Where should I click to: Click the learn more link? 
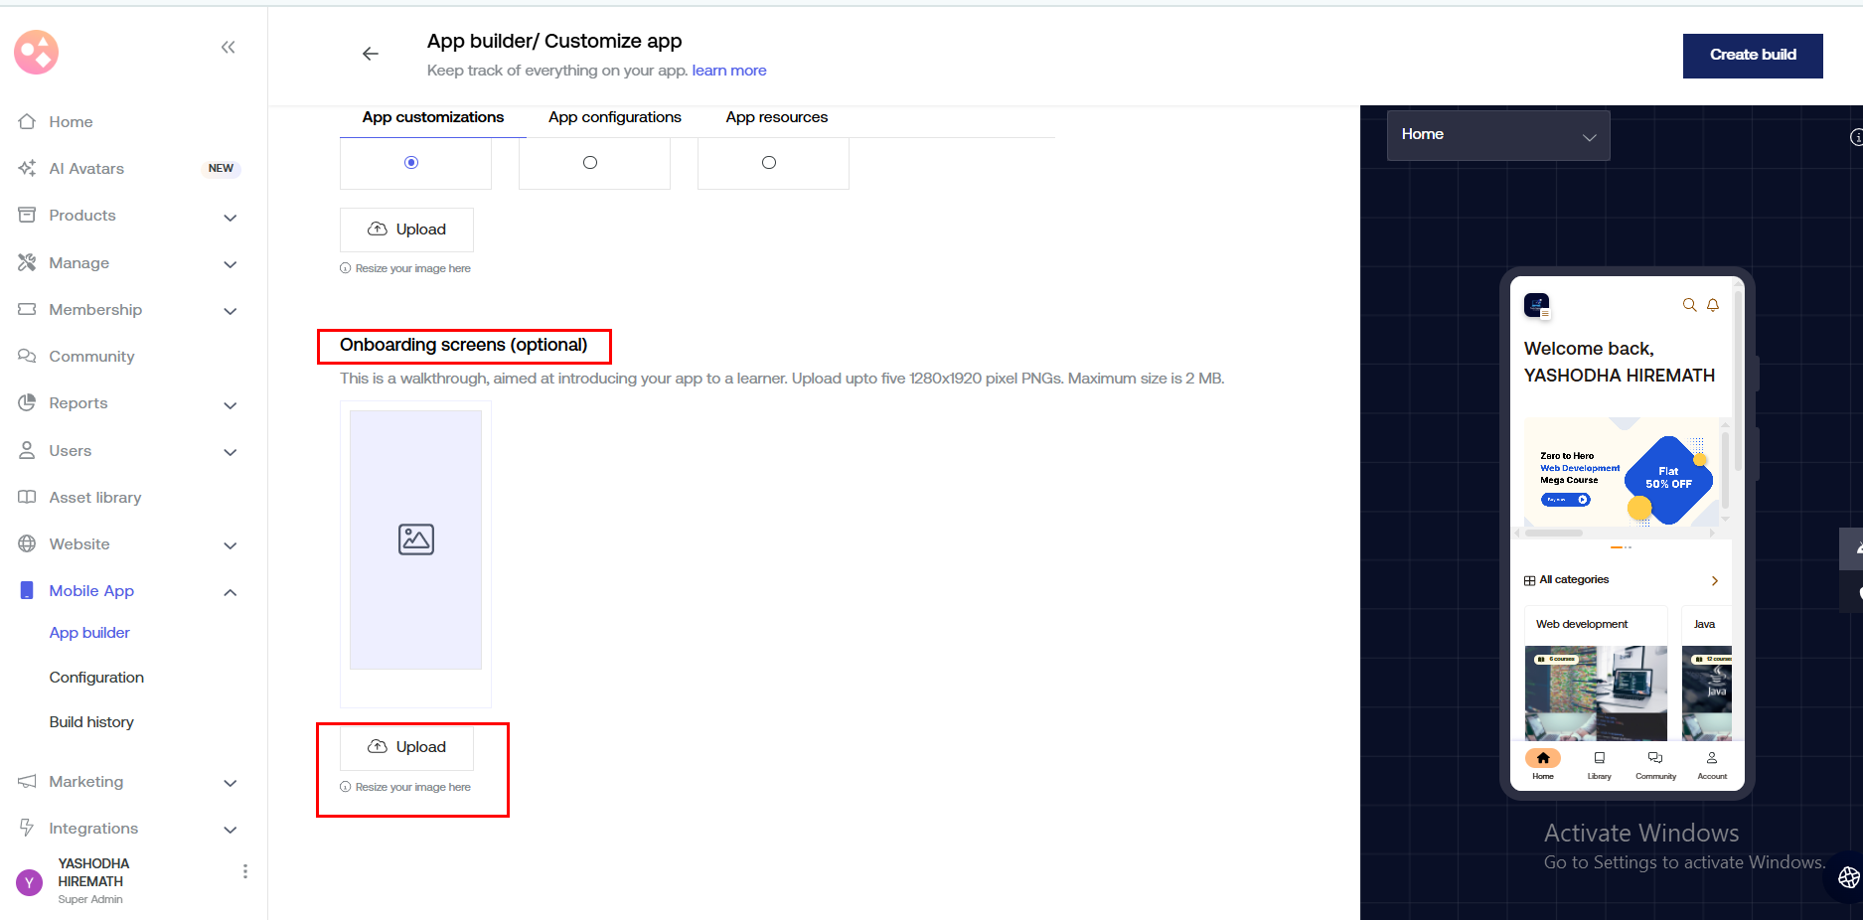pyautogui.click(x=728, y=71)
